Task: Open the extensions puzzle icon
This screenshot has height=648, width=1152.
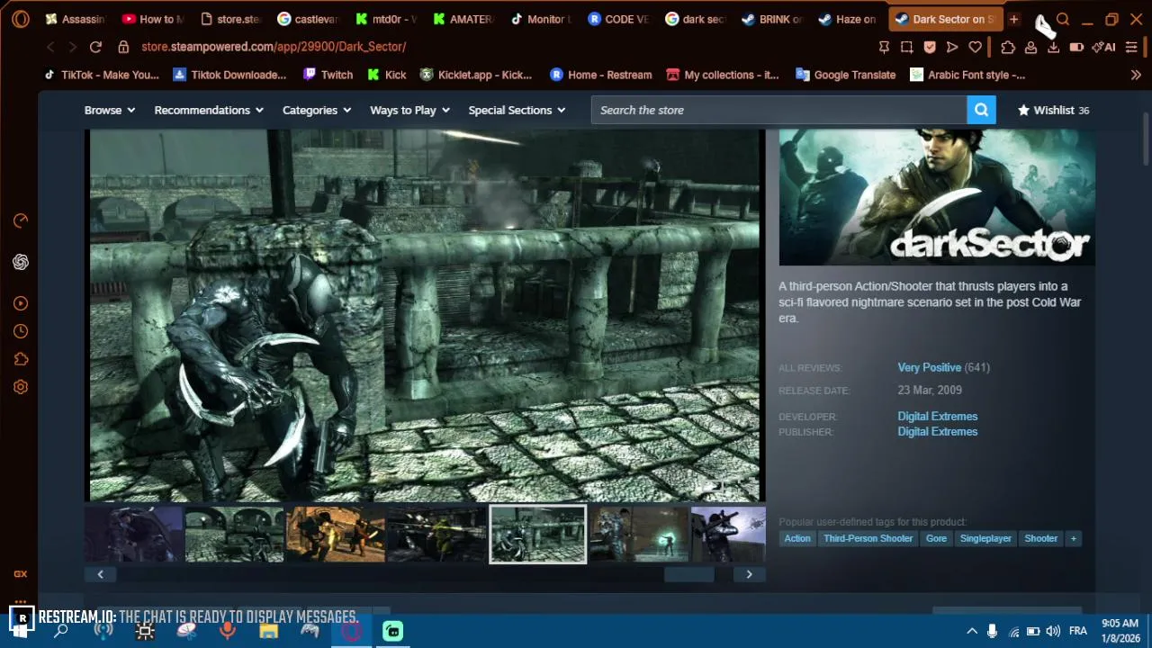Action: point(1008,47)
